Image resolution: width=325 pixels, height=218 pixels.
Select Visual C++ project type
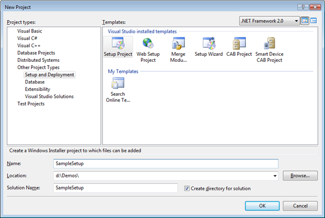28,46
